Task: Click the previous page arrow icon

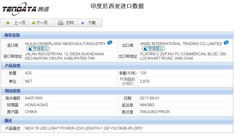Action: [8, 23]
